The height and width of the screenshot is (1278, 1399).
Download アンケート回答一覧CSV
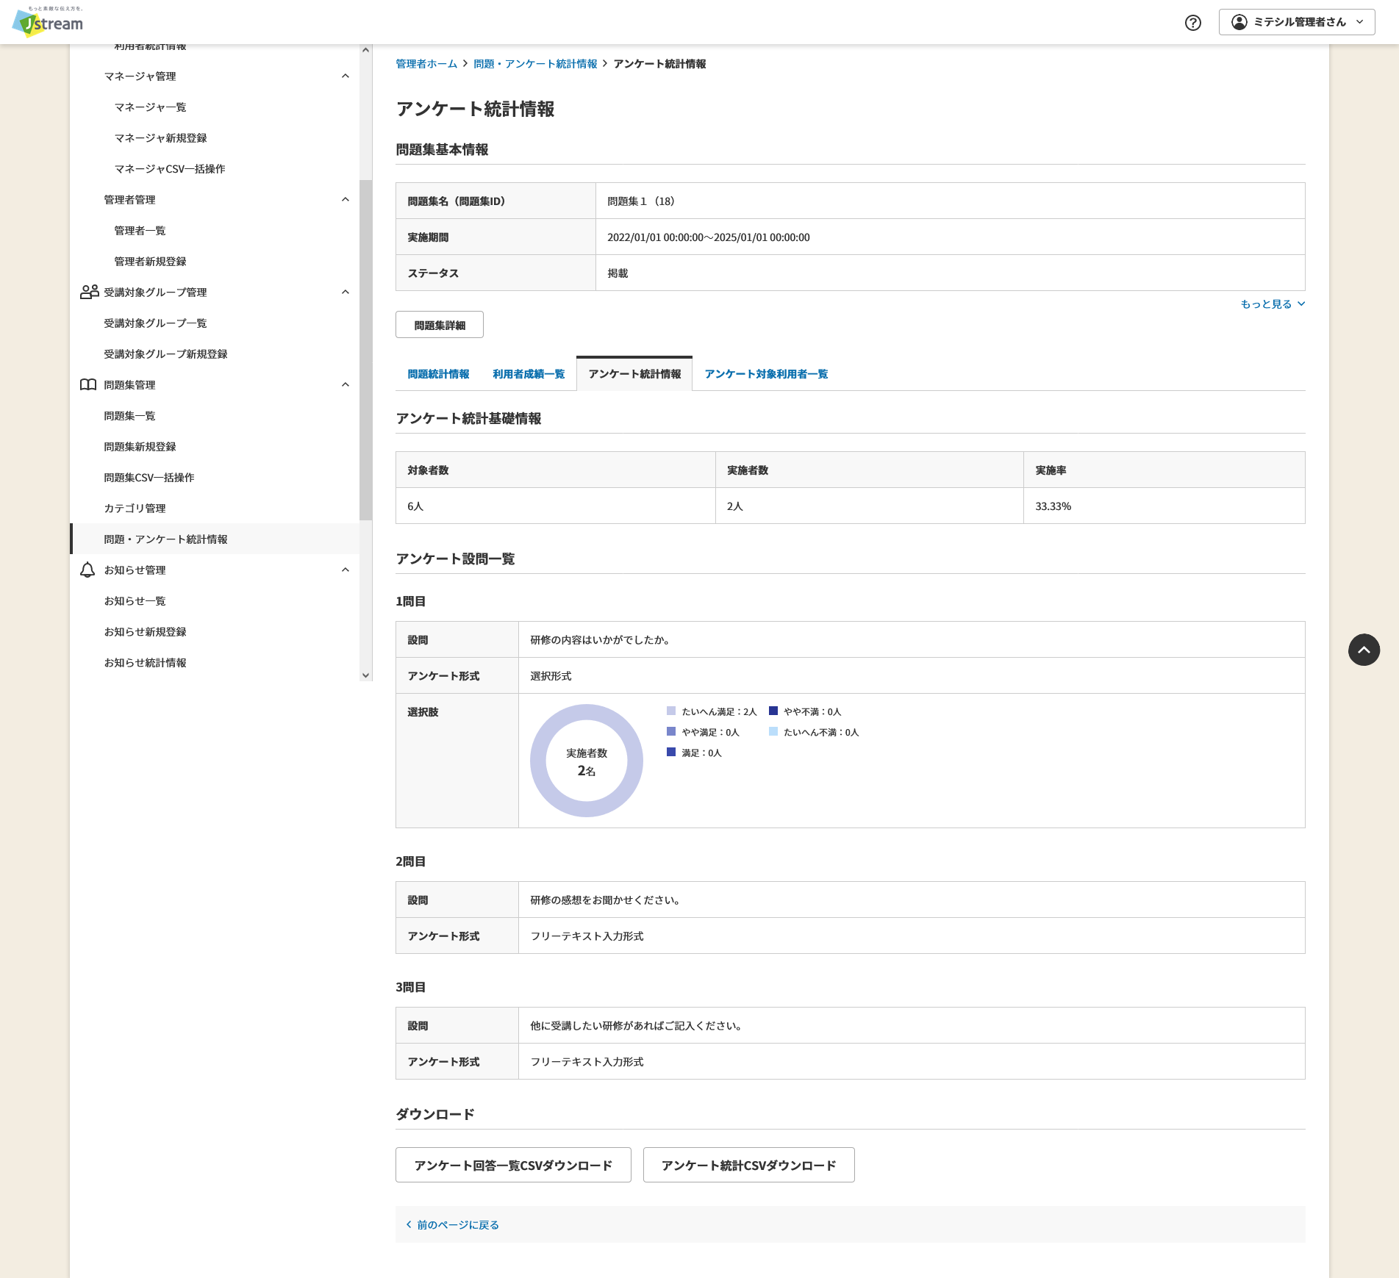[x=513, y=1165]
